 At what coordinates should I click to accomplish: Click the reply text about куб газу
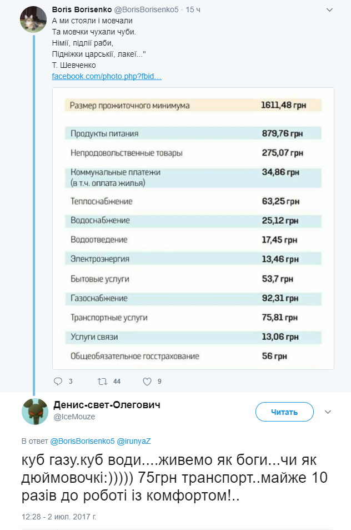tap(174, 478)
